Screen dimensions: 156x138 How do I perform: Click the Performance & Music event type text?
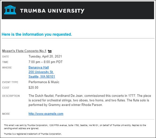click(x=44, y=82)
